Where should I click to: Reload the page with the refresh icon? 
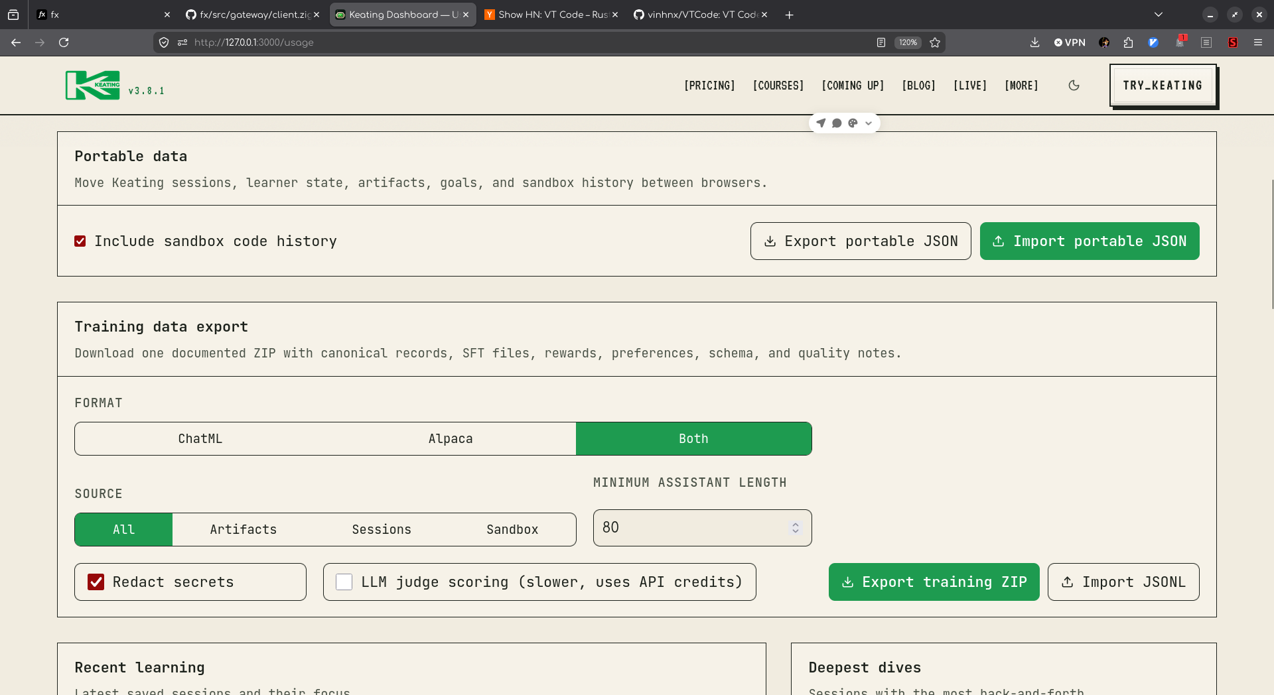64,42
